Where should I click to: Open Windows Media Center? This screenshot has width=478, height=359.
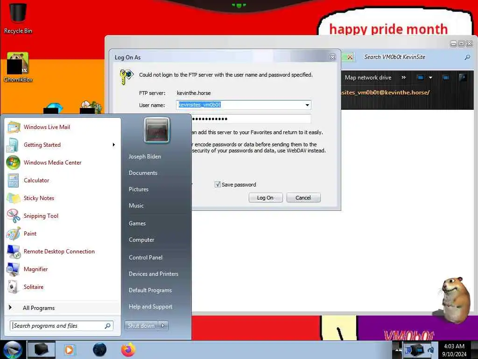tap(63, 162)
